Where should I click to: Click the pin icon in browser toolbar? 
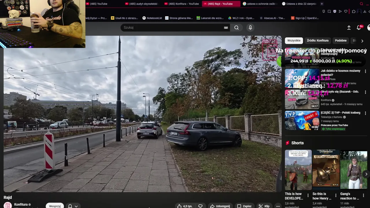(x=324, y=12)
